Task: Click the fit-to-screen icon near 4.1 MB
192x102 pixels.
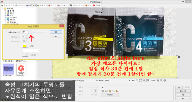Action: [x=140, y=80]
